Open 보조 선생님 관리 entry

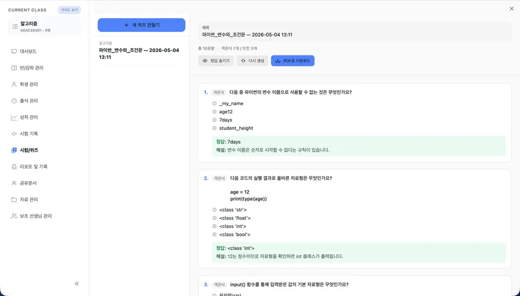click(x=36, y=216)
